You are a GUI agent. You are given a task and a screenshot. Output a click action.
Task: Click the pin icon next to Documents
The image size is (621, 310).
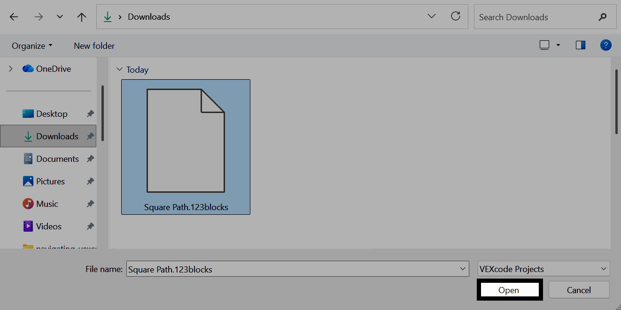[x=90, y=159]
